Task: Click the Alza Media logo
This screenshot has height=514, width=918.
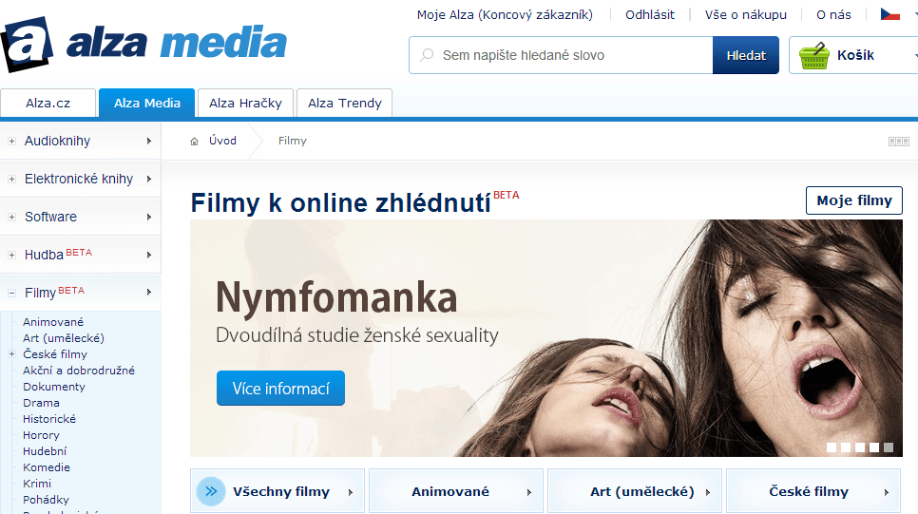Action: coord(143,44)
